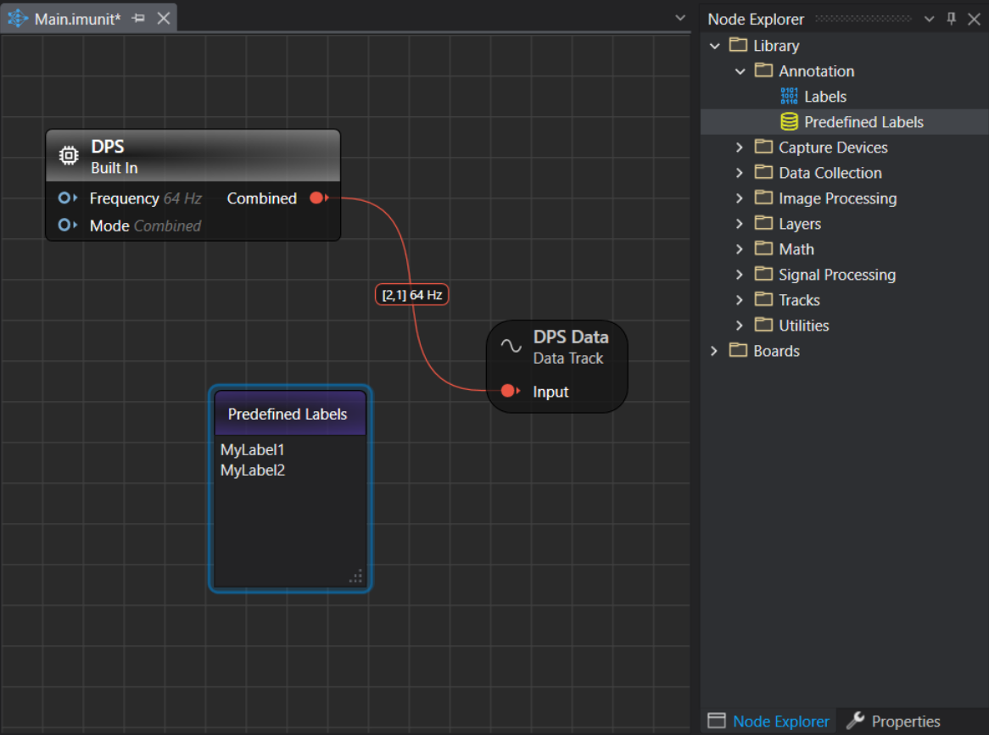Click the Frequency input port on DPS

point(65,198)
